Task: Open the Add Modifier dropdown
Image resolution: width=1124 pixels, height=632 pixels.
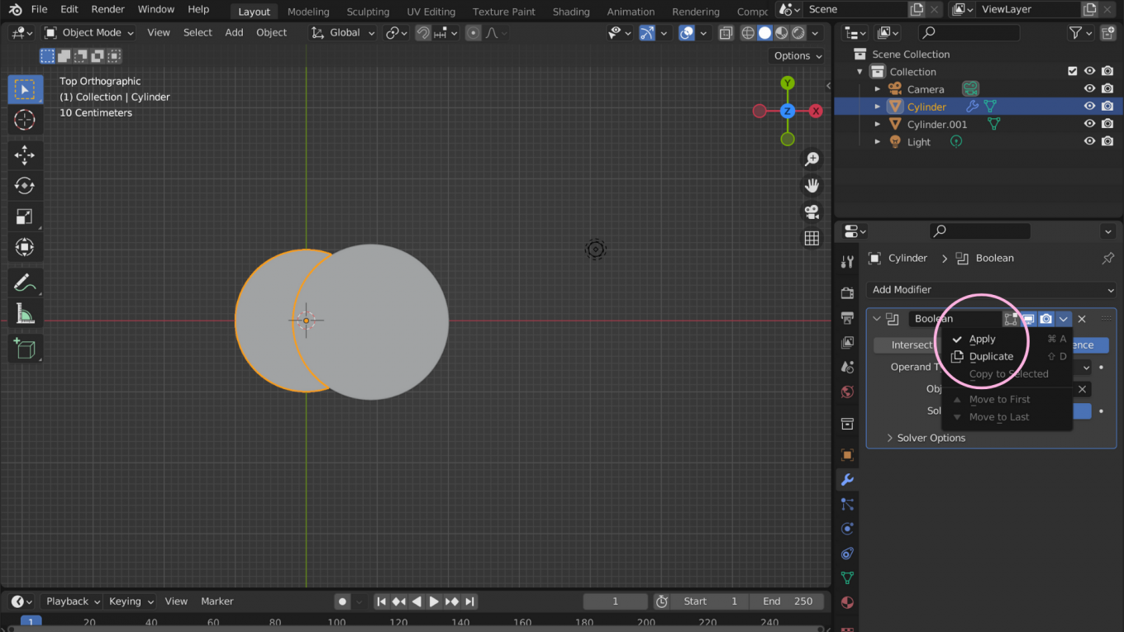Action: coord(990,289)
